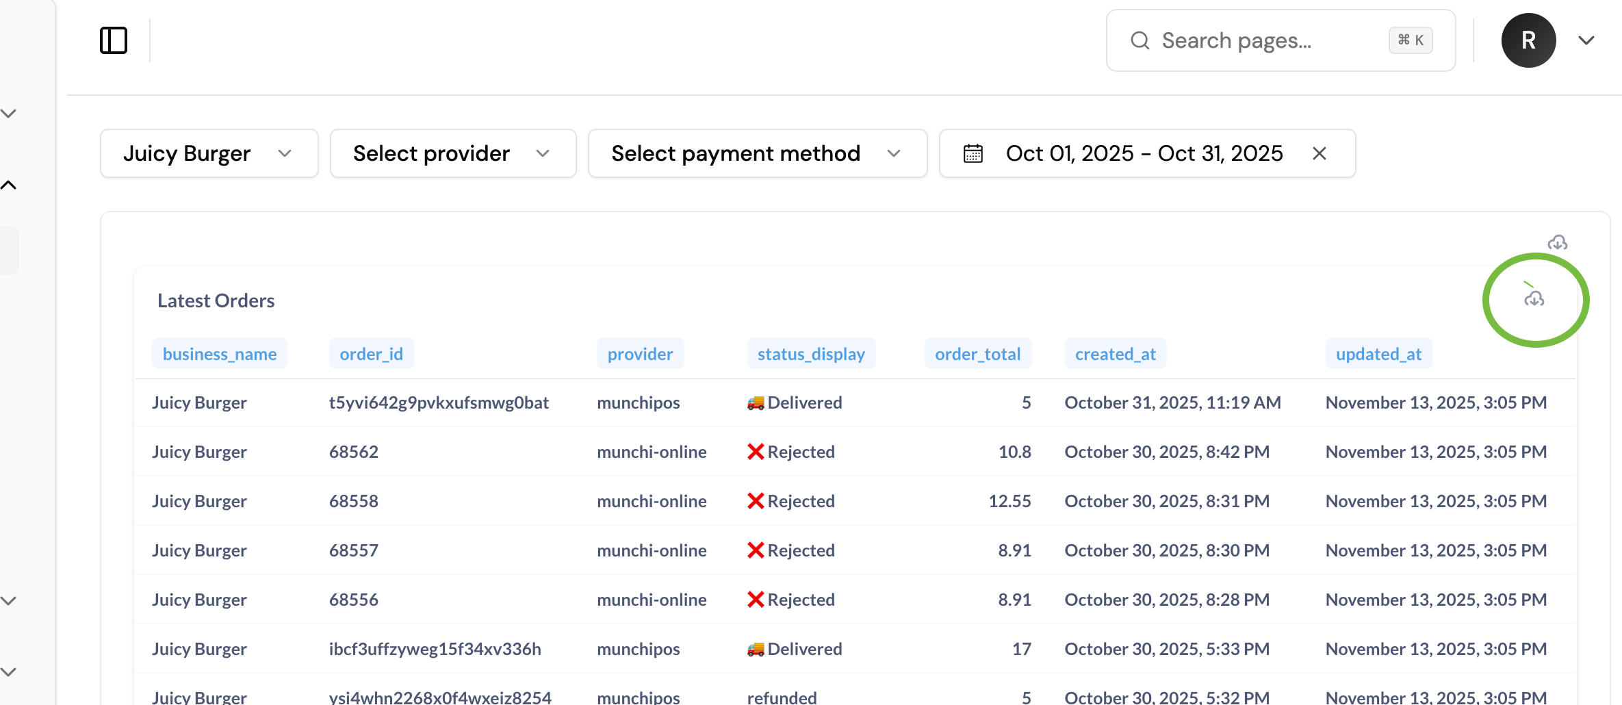
Task: Sort by order_total column header
Action: click(978, 354)
